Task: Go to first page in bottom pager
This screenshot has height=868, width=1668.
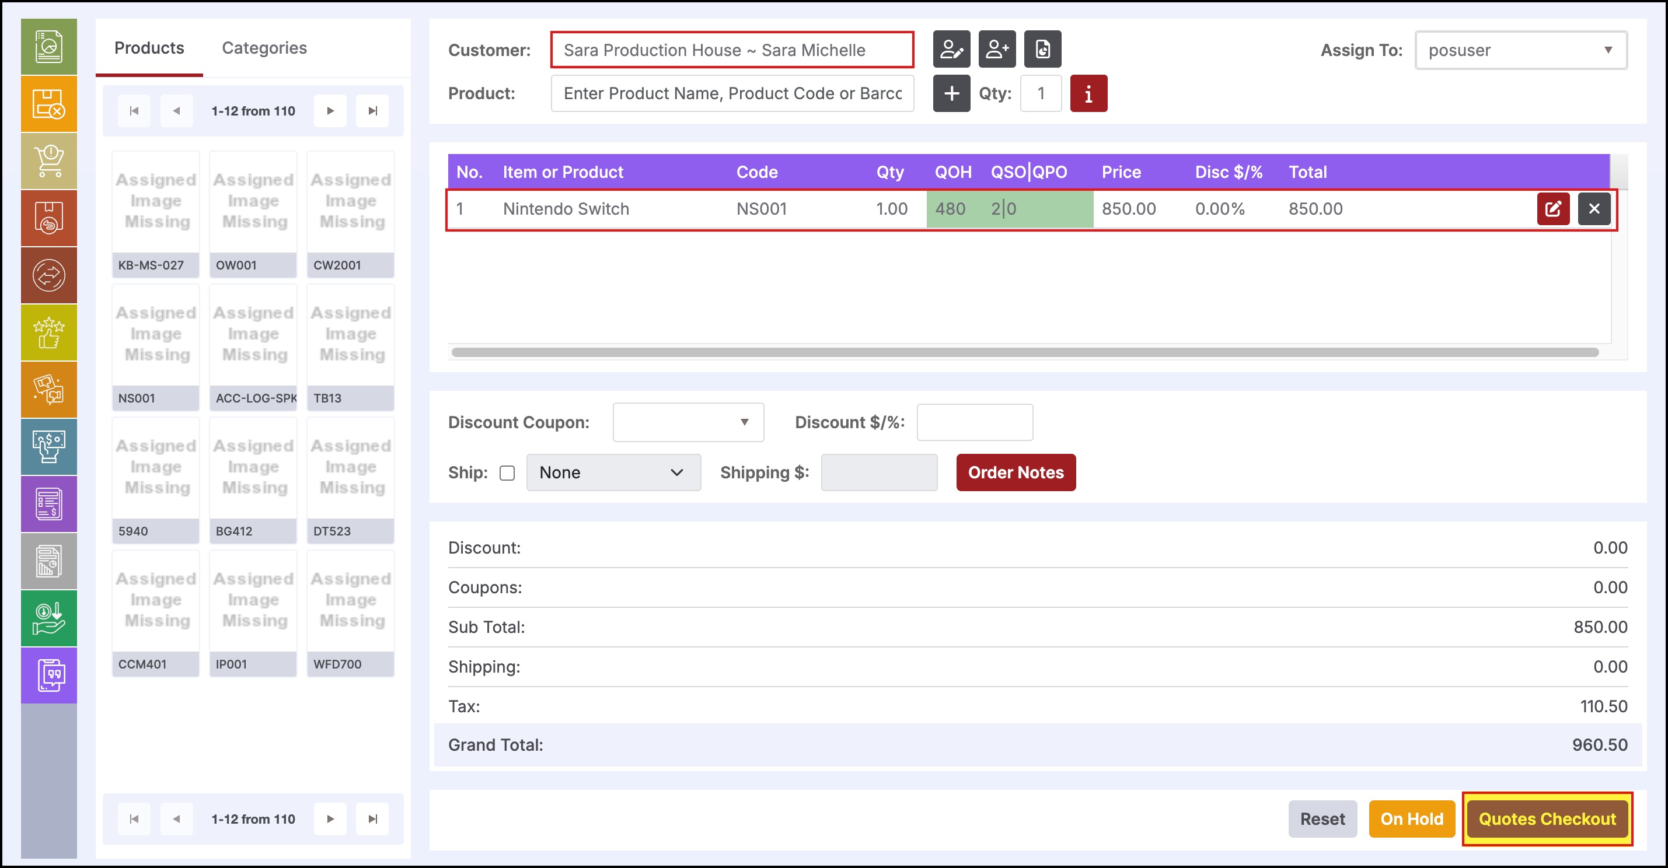Action: pyautogui.click(x=134, y=819)
